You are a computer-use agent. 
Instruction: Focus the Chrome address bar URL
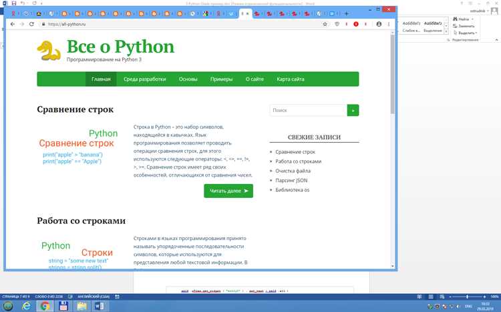[67, 24]
